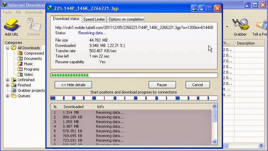Select connection row 1 with 1.314 MB

point(131,112)
